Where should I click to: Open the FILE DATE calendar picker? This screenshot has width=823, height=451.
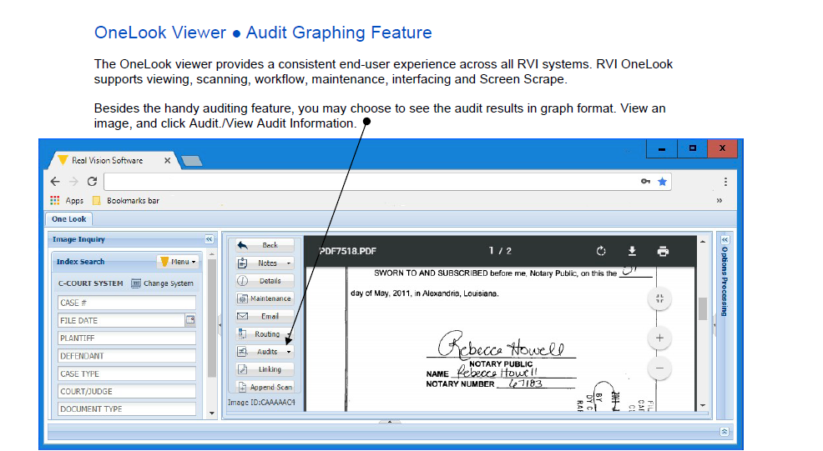190,320
